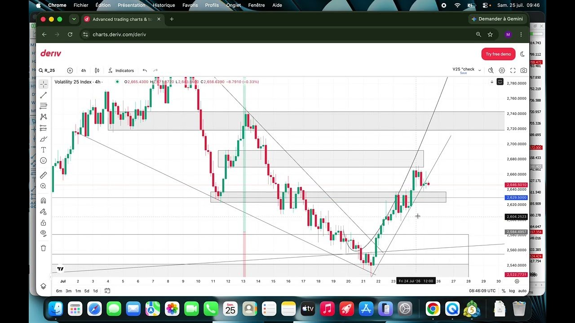
Task: Open the object tree layers icon
Action: pos(44,286)
